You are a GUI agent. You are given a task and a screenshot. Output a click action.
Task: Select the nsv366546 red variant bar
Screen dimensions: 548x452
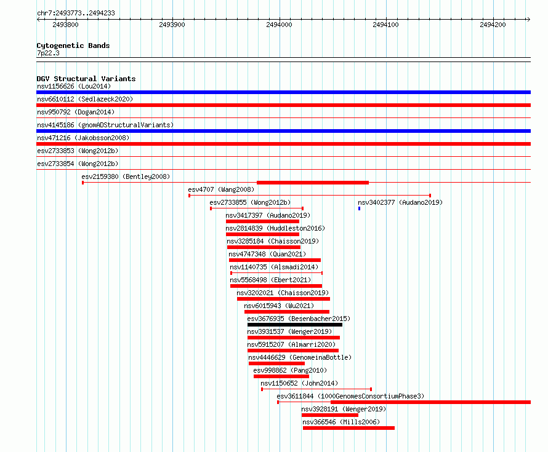coord(349,428)
